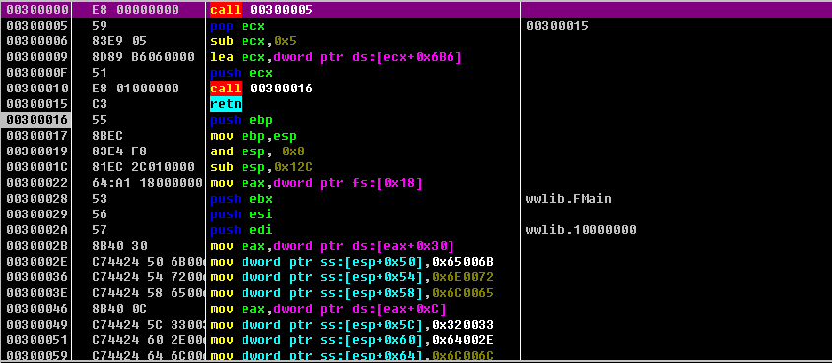Select the 'push ebp' instruction
This screenshot has width=832, height=363.
point(242,120)
